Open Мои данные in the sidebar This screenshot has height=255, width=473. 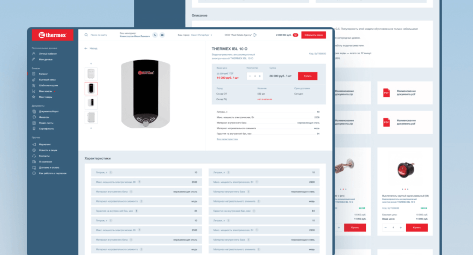[46, 59]
